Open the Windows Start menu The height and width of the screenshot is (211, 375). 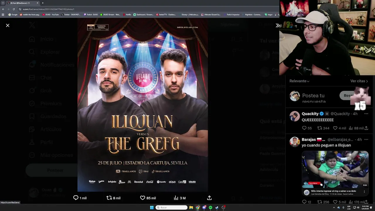point(152,207)
